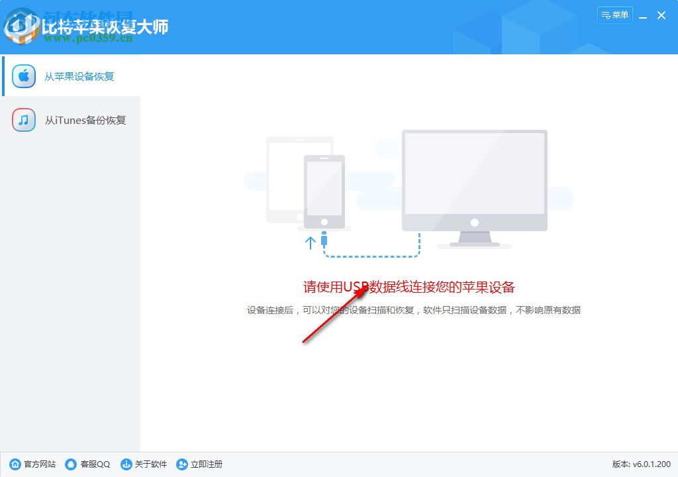This screenshot has width=678, height=477.
Task: Register now via 立即注册
Action: 207,464
